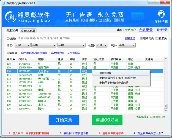This screenshot has width=172, height=138.
Task: Sort by 关键词 column header
Action: click(154, 59)
